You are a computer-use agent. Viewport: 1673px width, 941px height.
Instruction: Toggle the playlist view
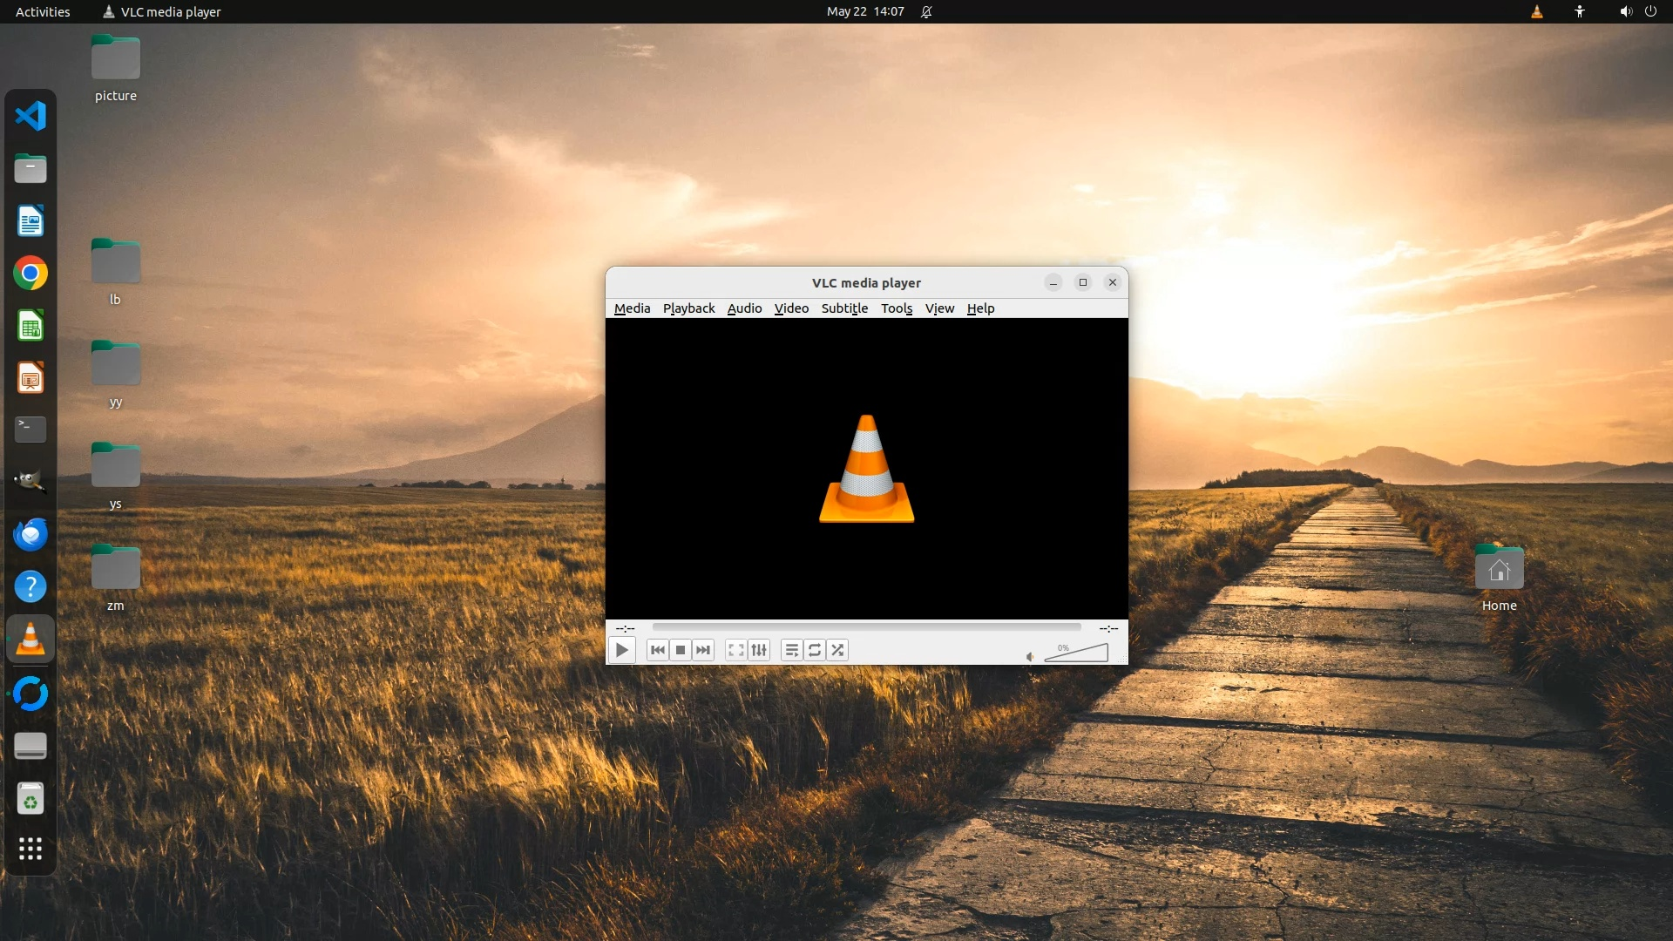pyautogui.click(x=791, y=650)
